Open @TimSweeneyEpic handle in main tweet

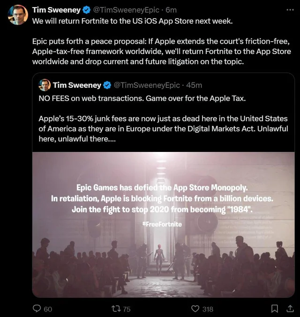[126, 10]
